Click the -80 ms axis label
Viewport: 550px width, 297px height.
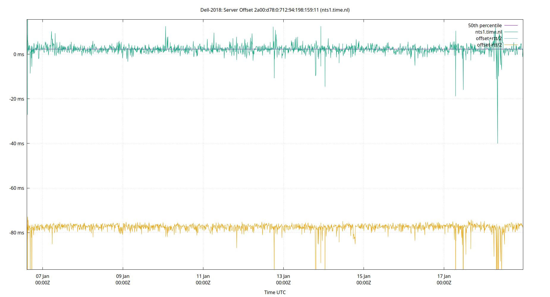(x=17, y=233)
